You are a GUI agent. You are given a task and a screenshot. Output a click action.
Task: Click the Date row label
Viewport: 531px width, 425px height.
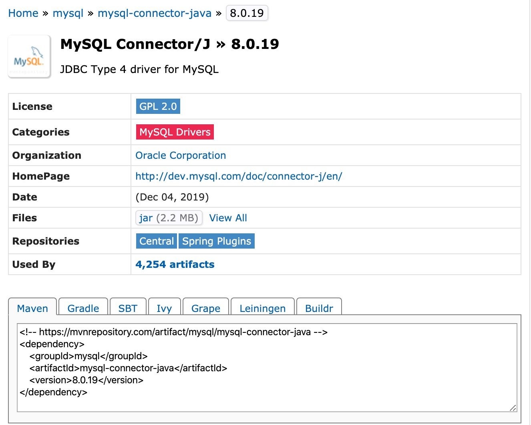(x=25, y=197)
